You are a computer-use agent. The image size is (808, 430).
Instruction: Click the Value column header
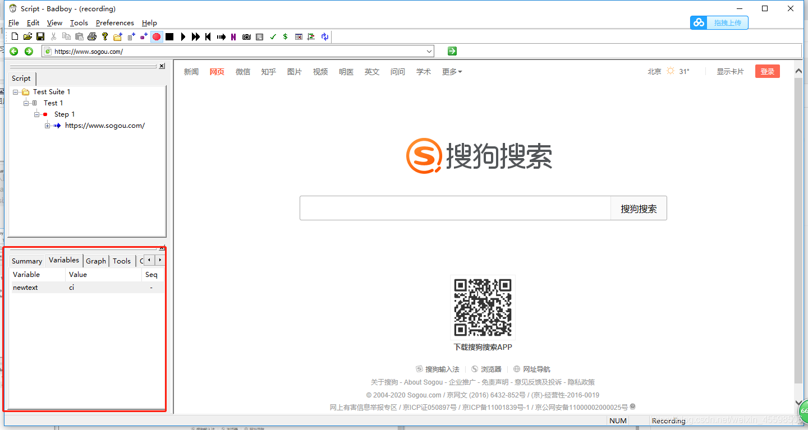tap(104, 275)
